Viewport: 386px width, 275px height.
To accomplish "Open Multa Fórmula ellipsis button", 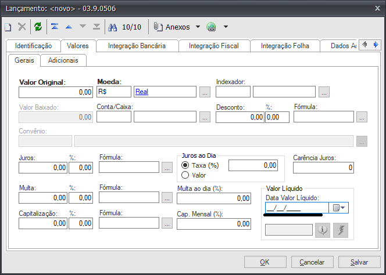I will click(x=167, y=198).
